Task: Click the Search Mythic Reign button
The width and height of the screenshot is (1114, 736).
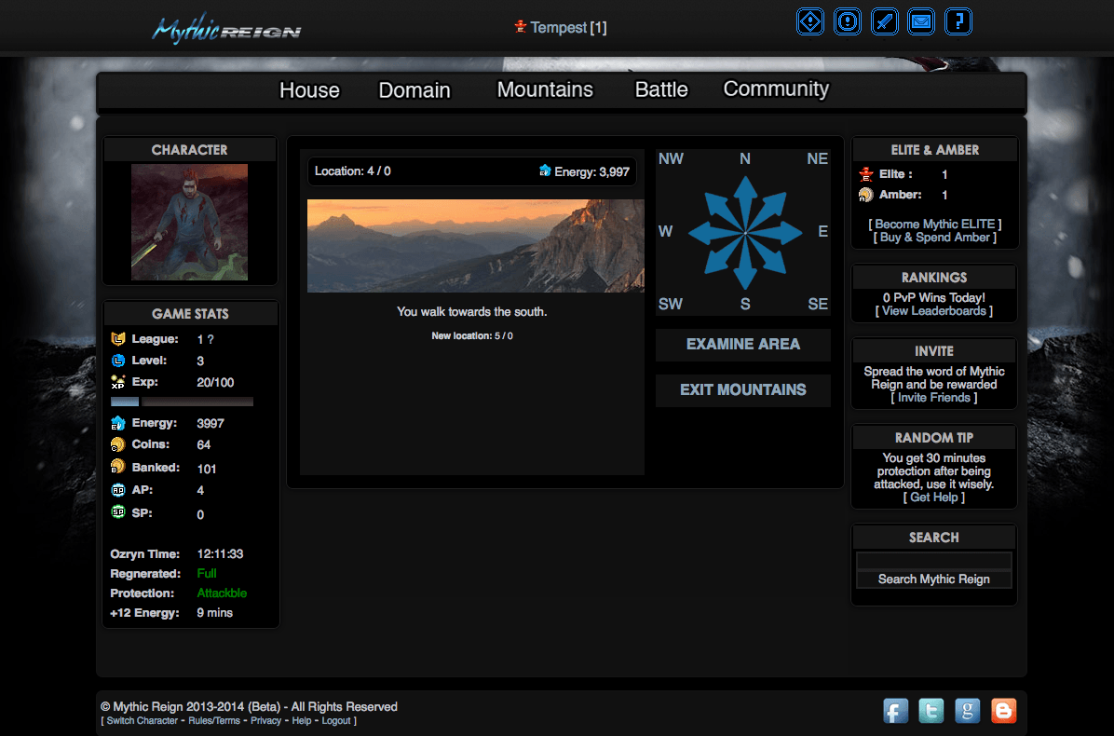Action: 933,579
